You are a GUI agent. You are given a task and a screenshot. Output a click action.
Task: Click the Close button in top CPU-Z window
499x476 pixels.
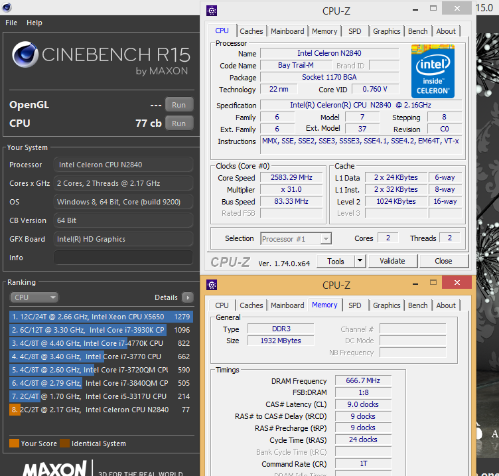443,261
